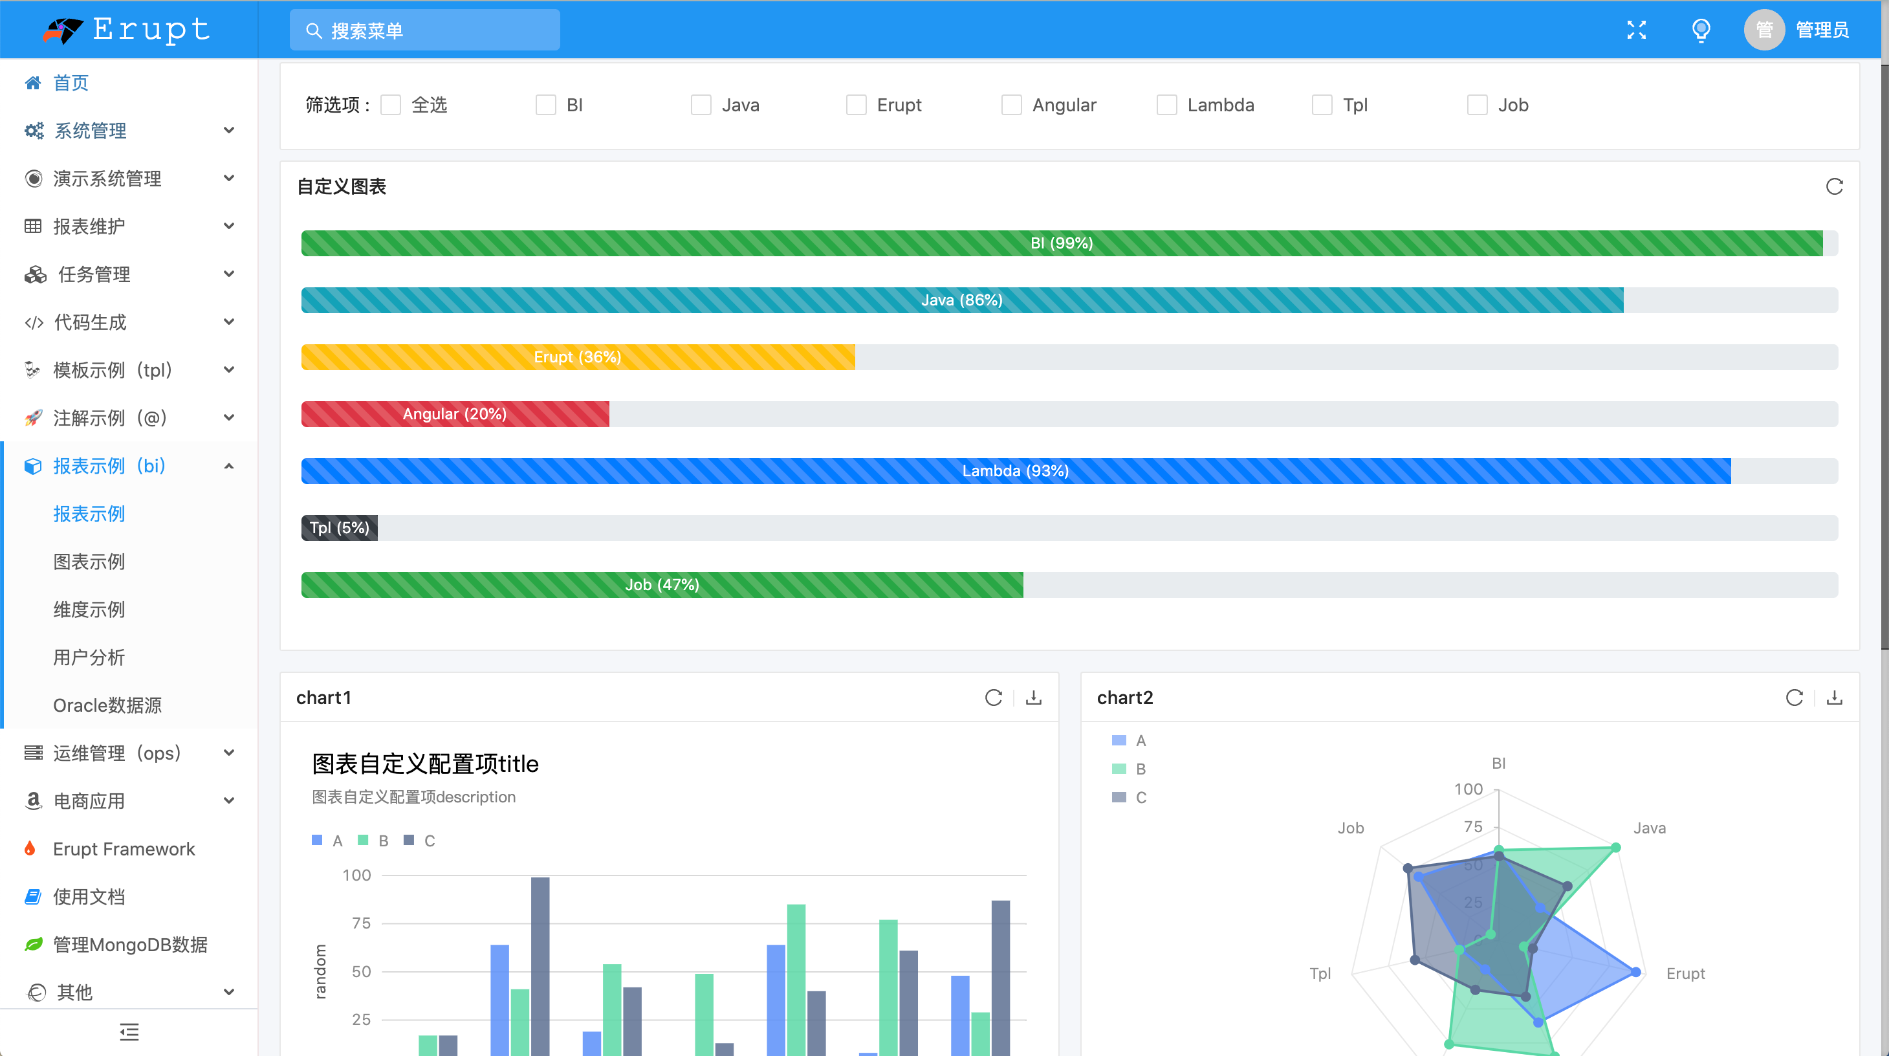Click the 搜索菜单 search field

click(425, 30)
